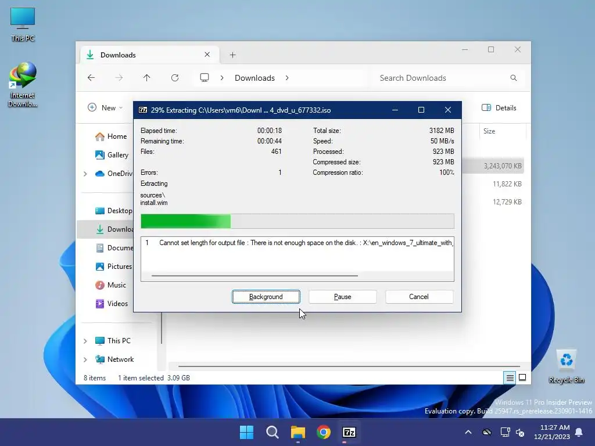This screenshot has height=446, width=595.
Task: Select the file sized 11,822 KB
Action: (507, 184)
